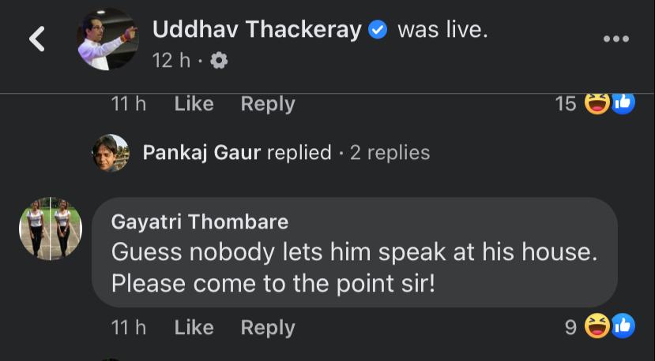Reply to the top comment

(x=267, y=103)
